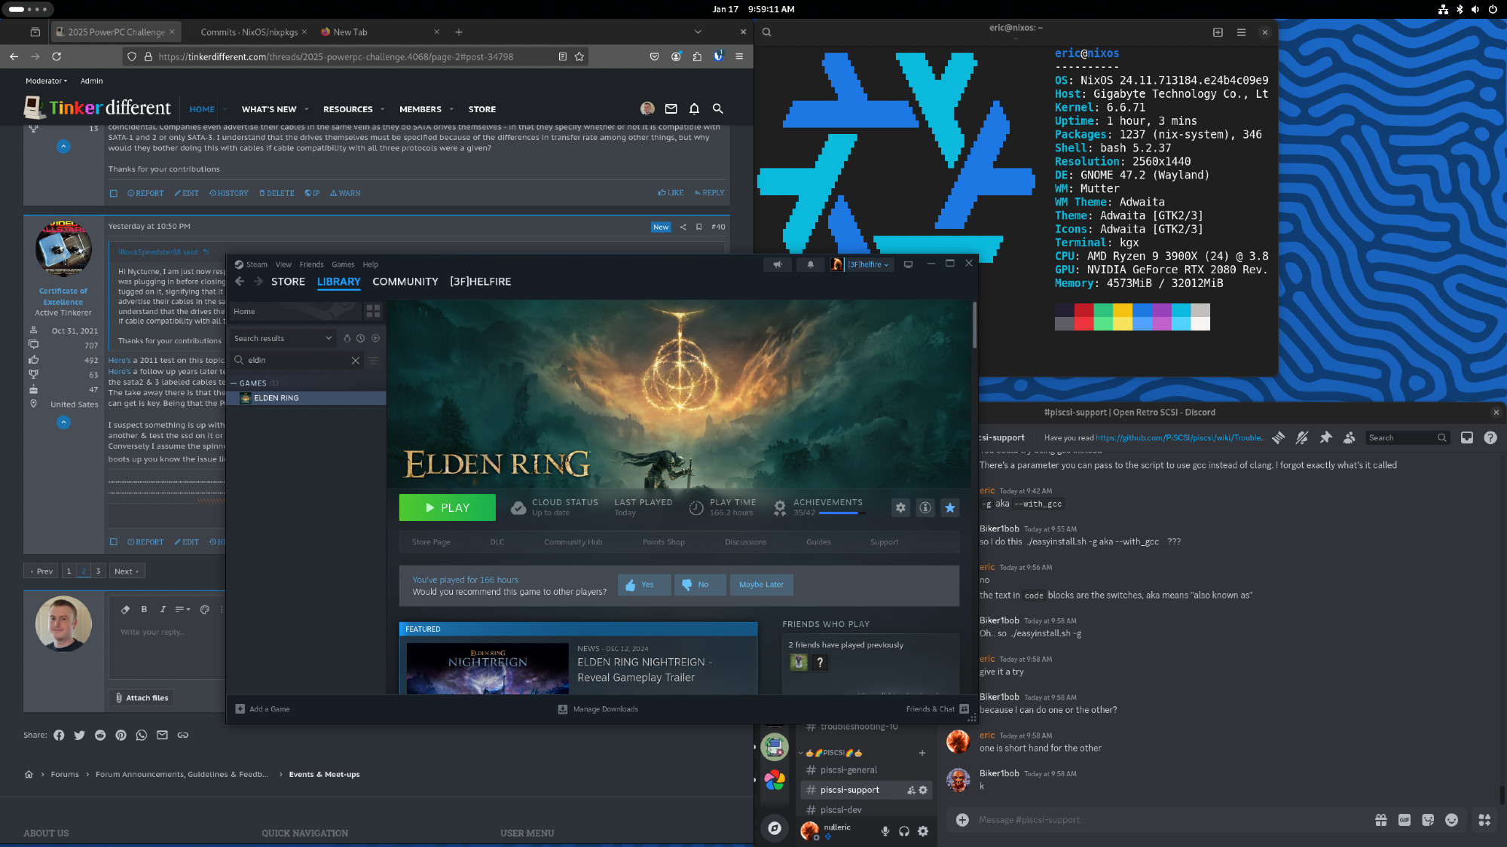Switch Steam library to grid view

click(x=373, y=311)
